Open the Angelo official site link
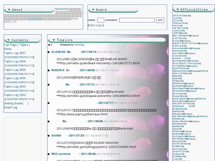 pos(177,109)
